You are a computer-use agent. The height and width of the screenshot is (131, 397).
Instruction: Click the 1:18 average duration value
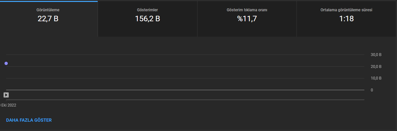[347, 19]
